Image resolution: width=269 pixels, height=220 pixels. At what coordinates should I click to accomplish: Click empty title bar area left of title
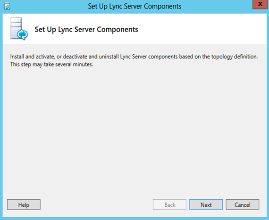[x=49, y=6]
